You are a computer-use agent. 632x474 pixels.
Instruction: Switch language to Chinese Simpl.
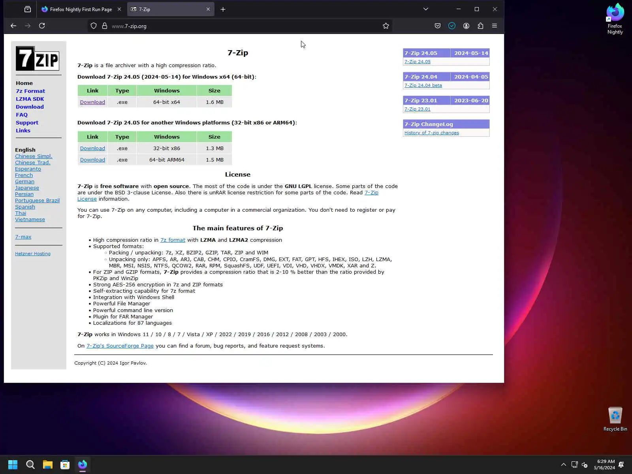(34, 156)
